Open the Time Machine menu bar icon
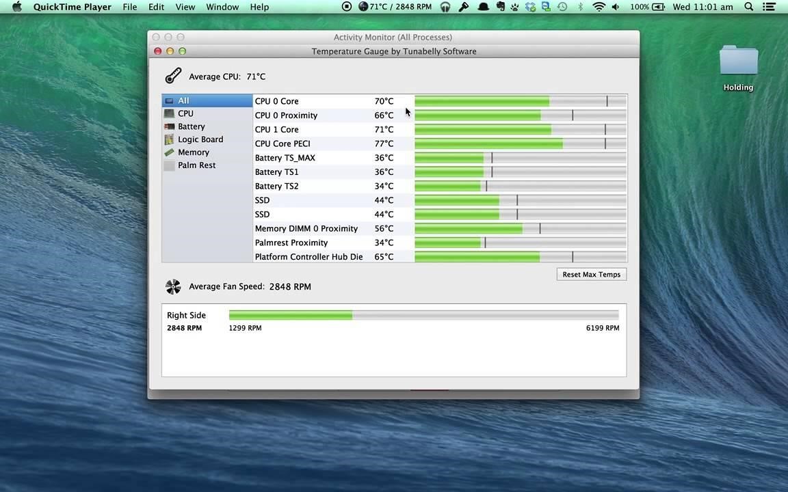The image size is (788, 492). pos(562,7)
